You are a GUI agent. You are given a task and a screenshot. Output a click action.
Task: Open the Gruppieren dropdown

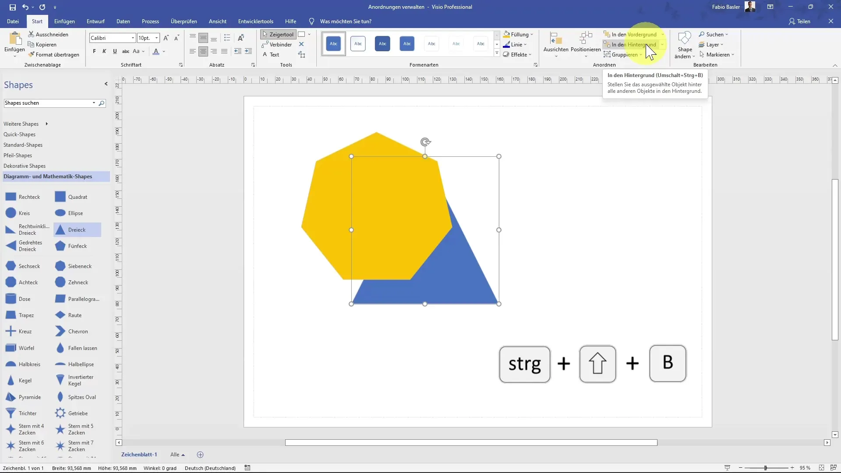point(623,54)
